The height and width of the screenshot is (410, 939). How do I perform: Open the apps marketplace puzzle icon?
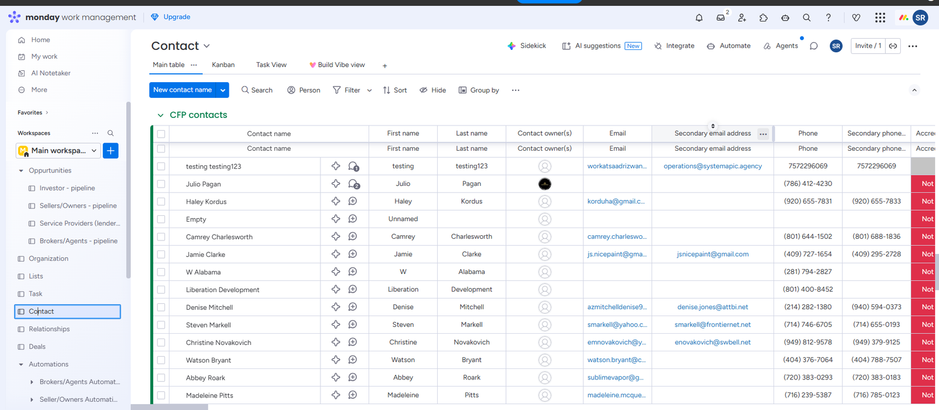click(x=764, y=18)
